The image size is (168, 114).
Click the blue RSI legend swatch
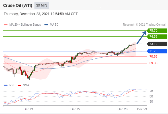6,85
